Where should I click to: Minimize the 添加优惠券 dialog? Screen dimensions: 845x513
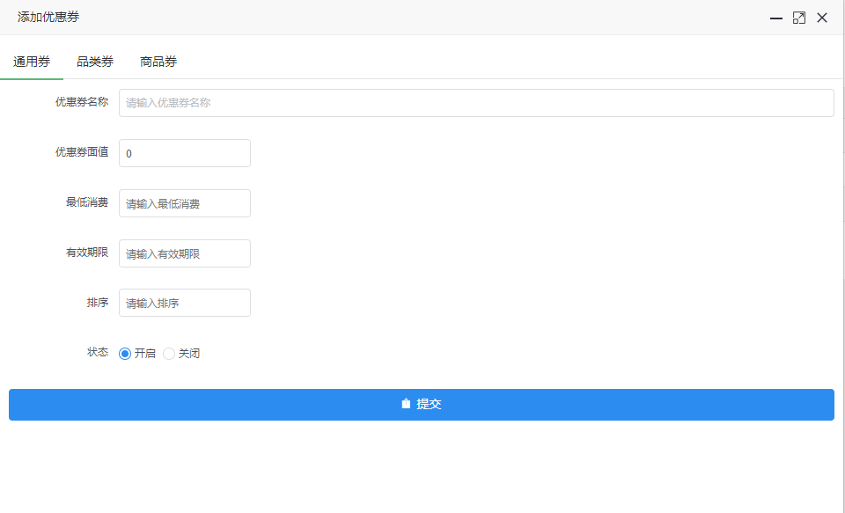pyautogui.click(x=776, y=18)
